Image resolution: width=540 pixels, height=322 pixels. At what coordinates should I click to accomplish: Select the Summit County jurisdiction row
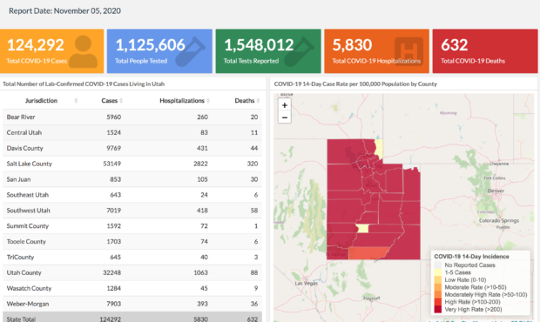132,226
